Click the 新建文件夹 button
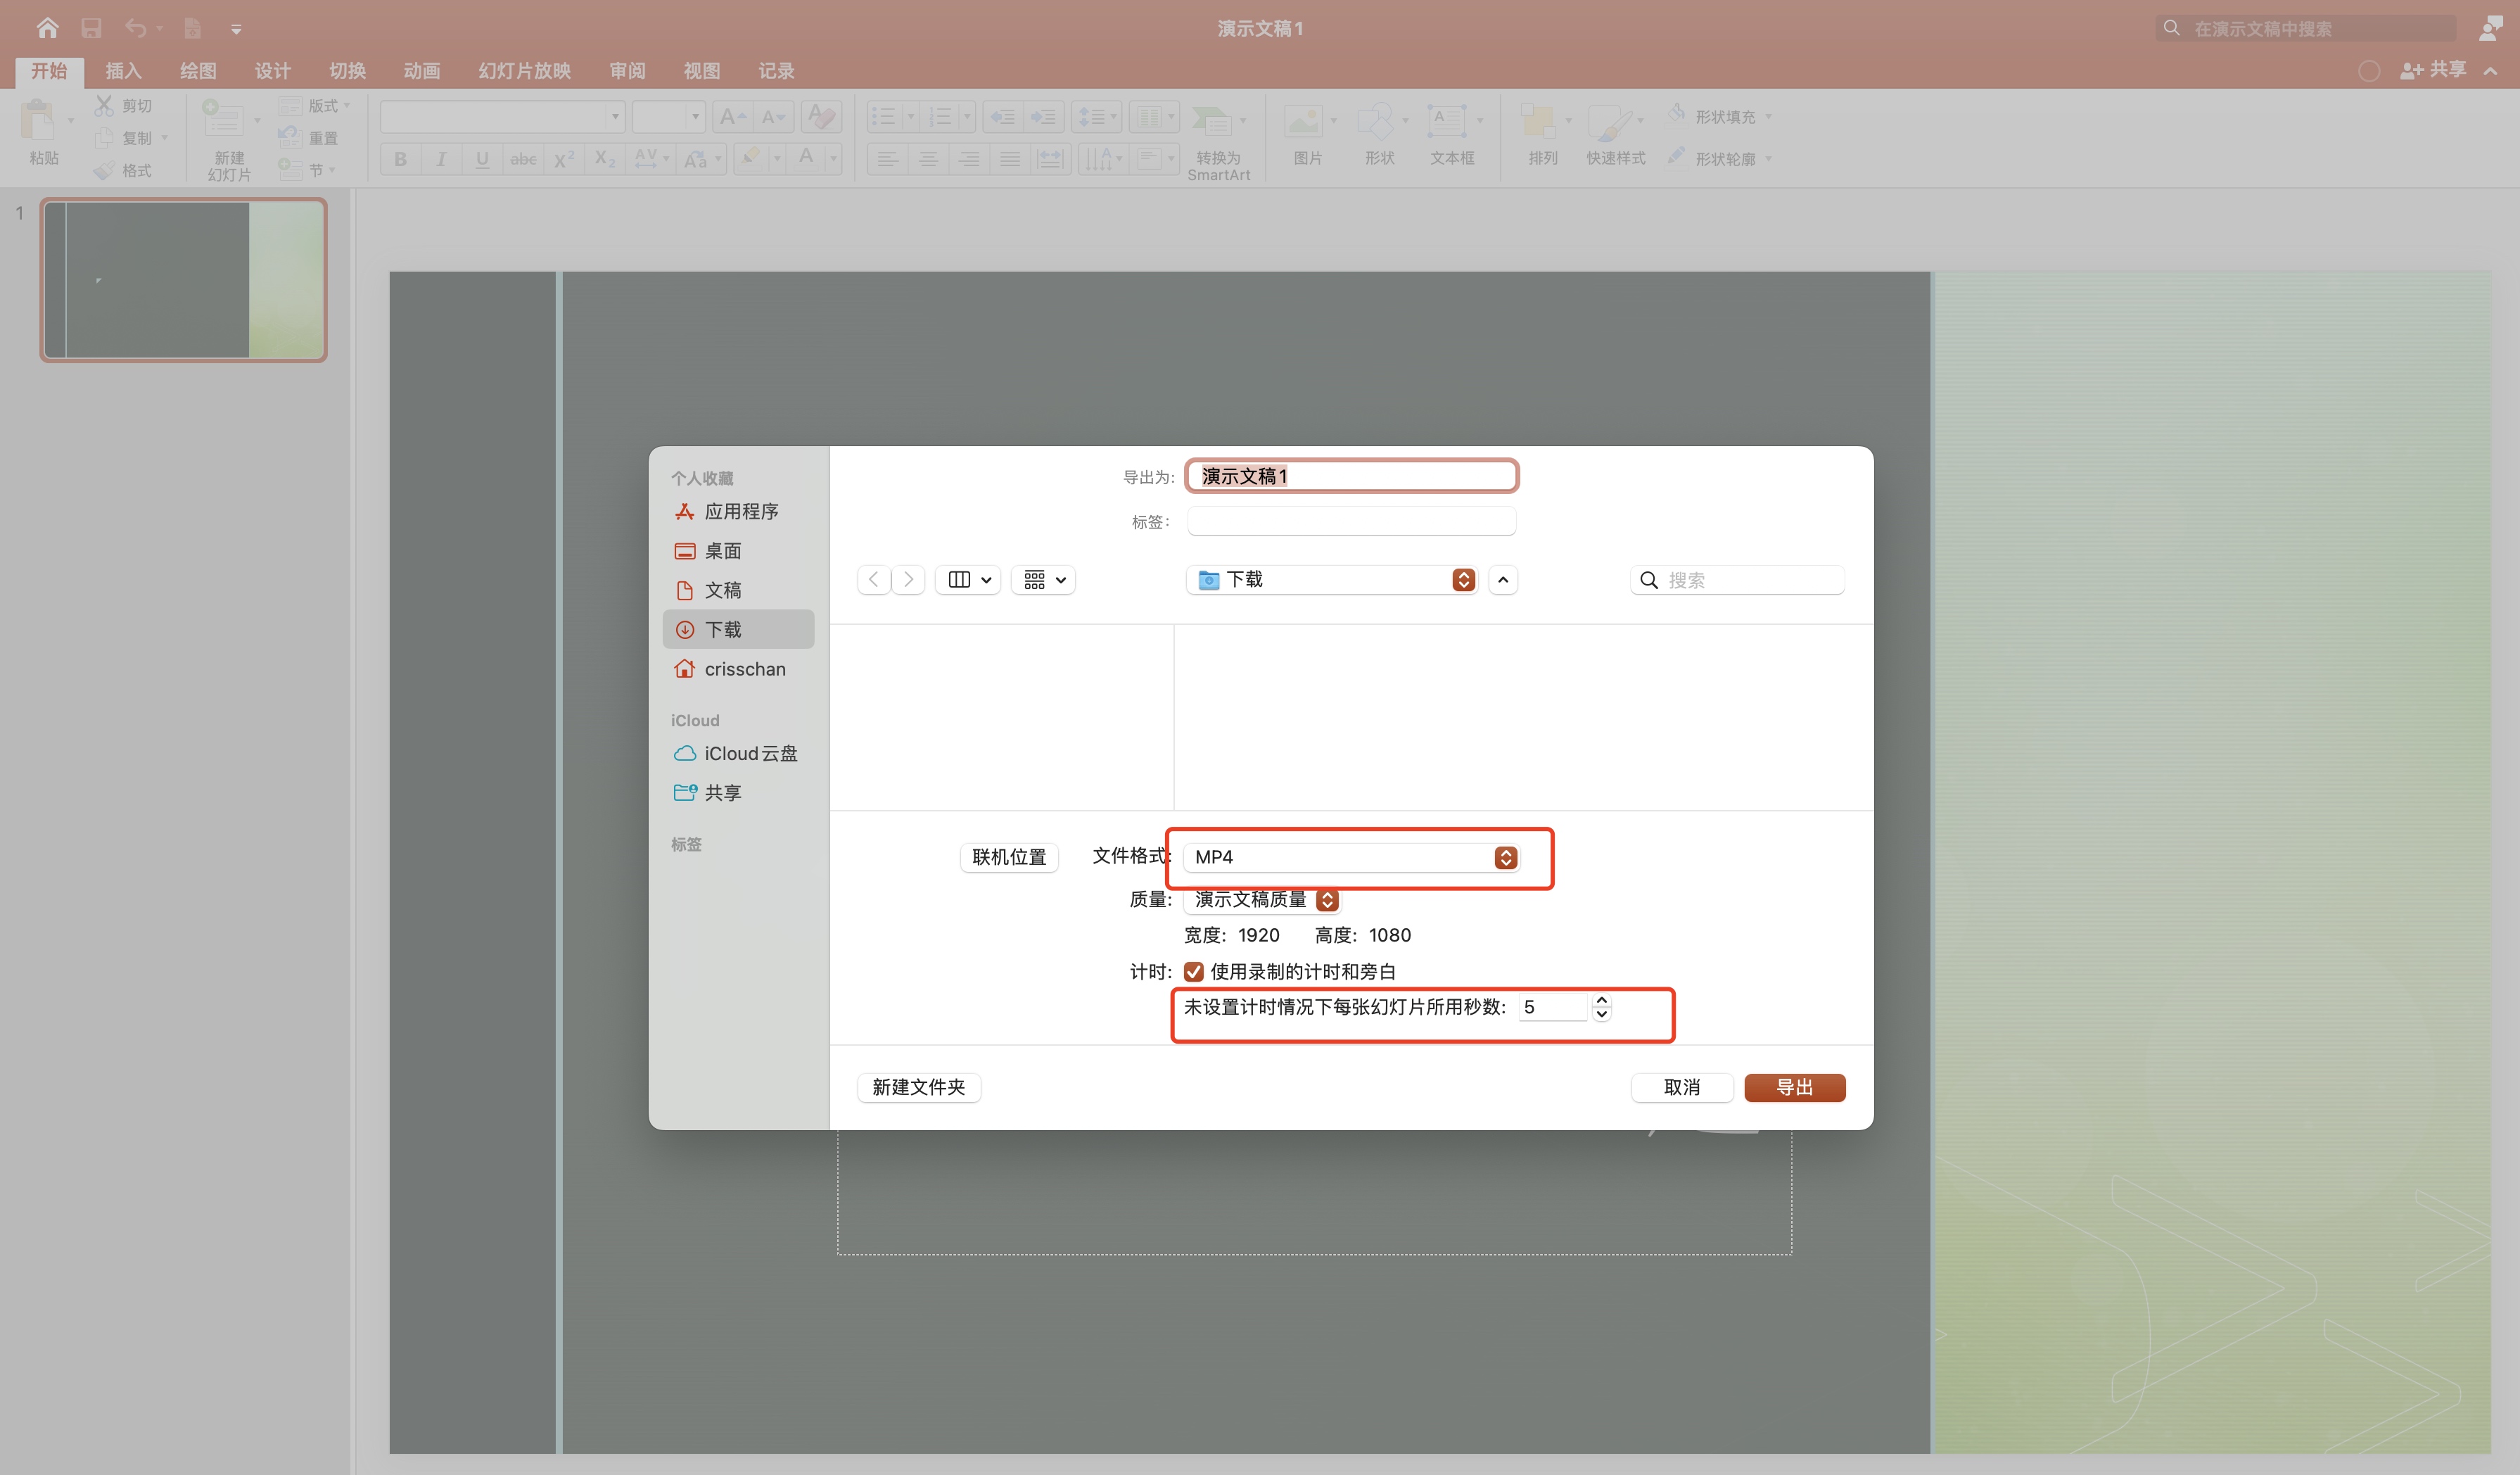This screenshot has width=2520, height=1475. pyautogui.click(x=918, y=1087)
